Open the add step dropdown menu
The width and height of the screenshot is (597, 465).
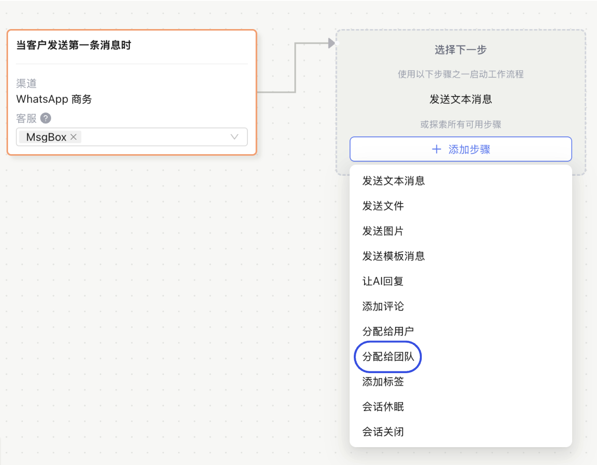(461, 149)
